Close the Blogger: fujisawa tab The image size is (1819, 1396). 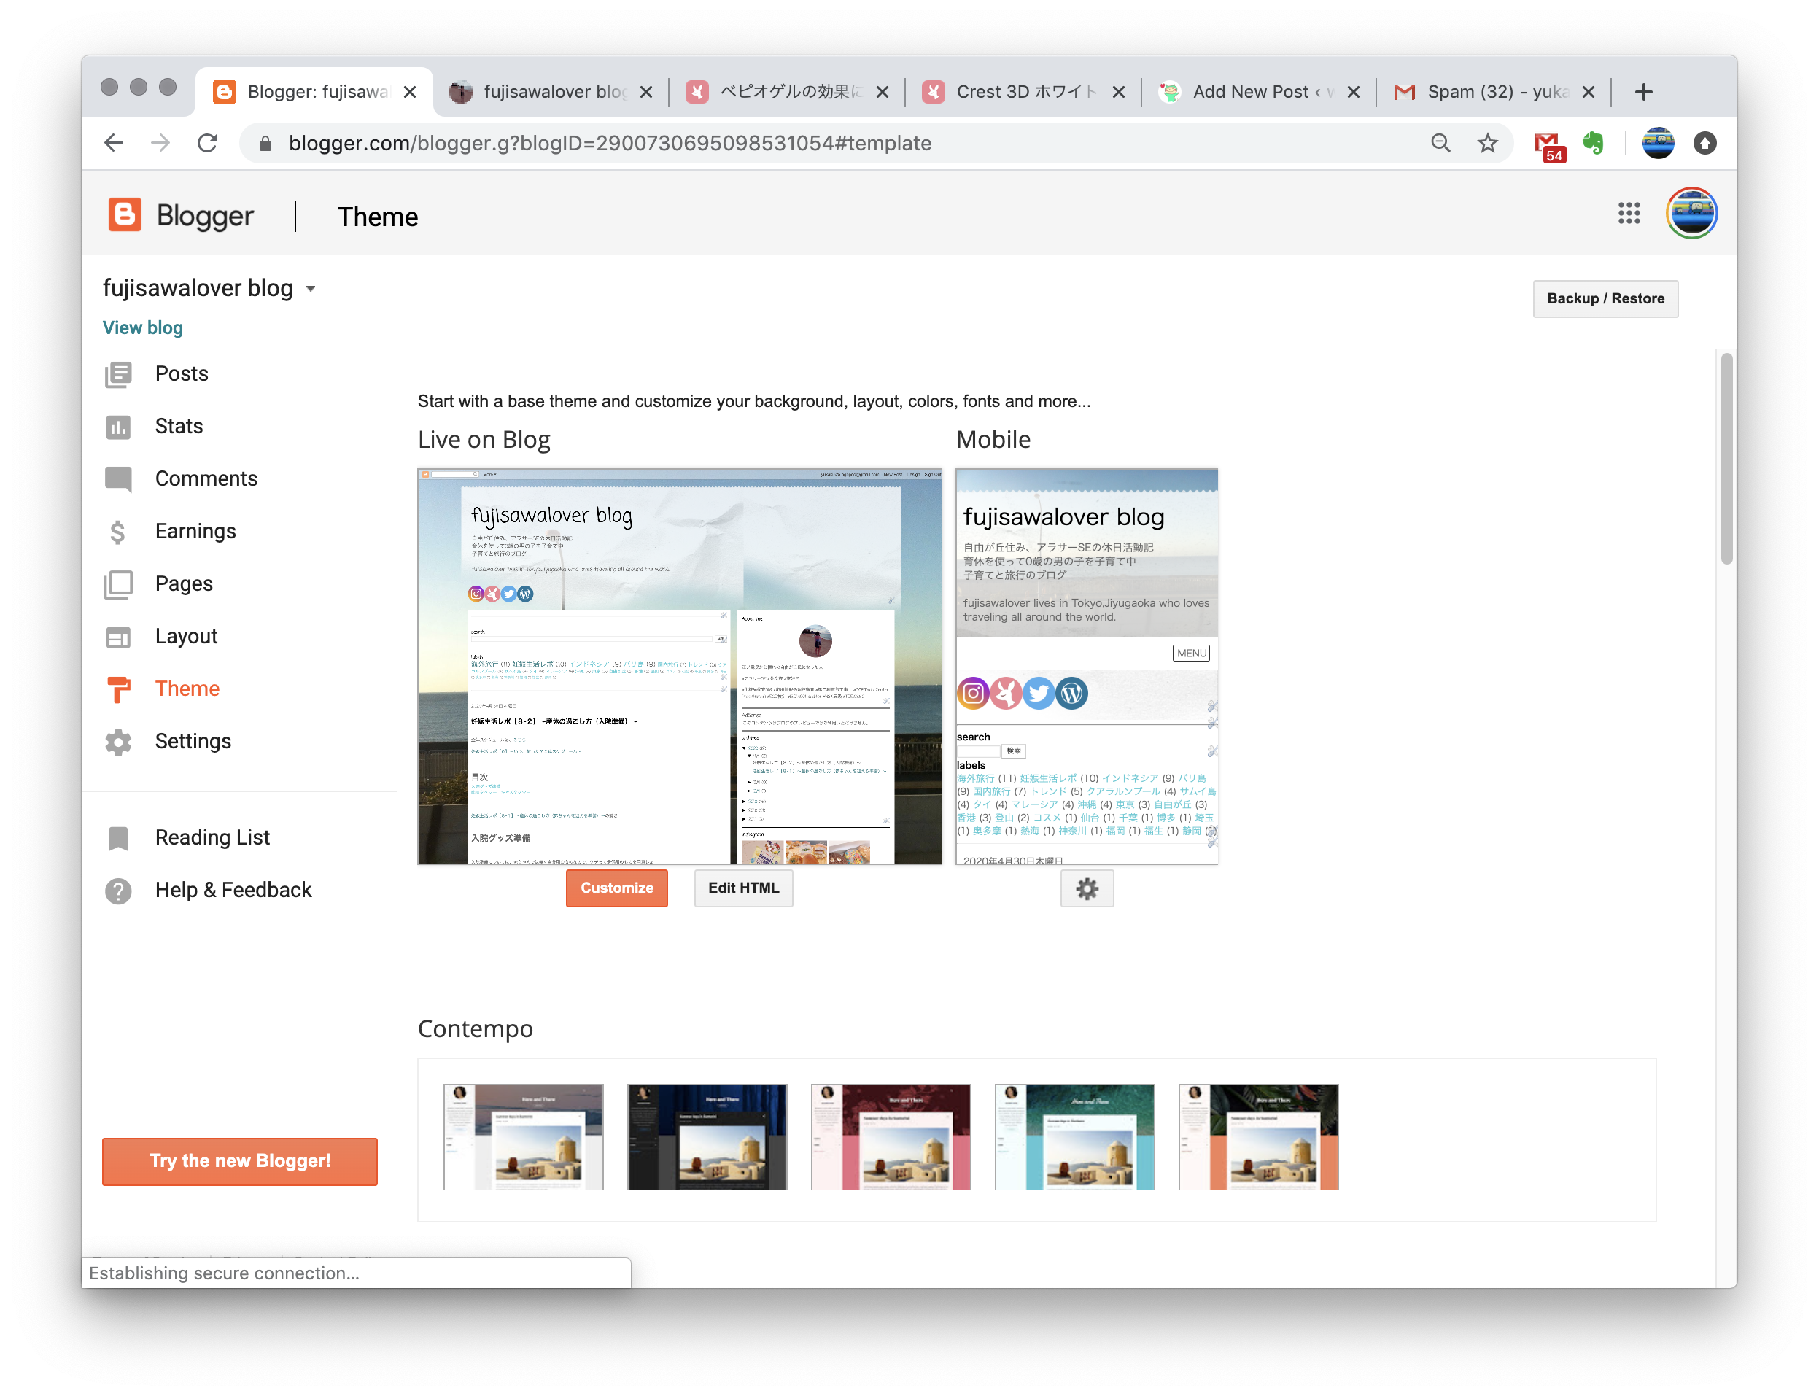point(410,92)
